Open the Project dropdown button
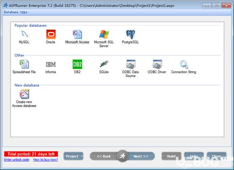The height and width of the screenshot is (170, 234). tap(73, 156)
